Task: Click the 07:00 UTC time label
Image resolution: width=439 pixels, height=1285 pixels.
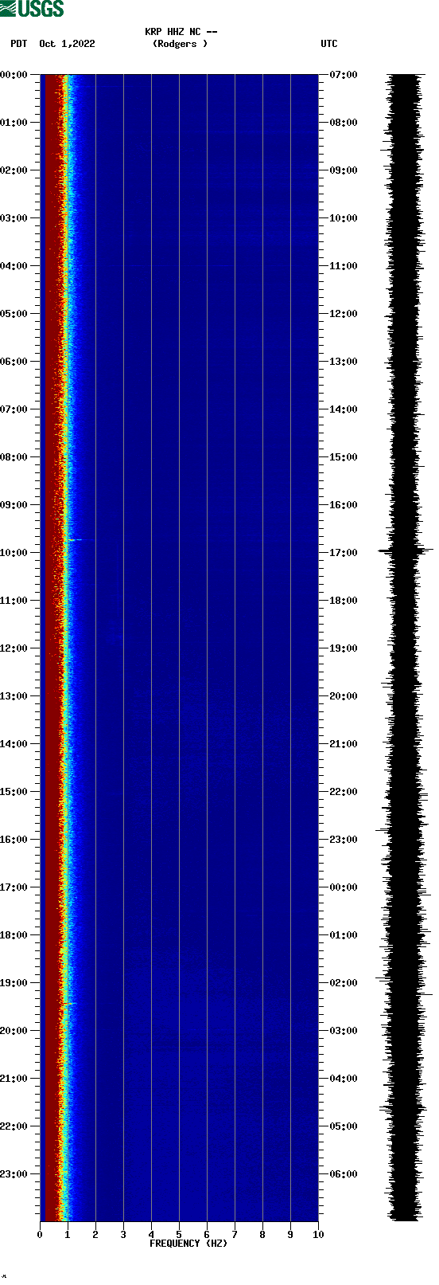Action: pyautogui.click(x=344, y=75)
